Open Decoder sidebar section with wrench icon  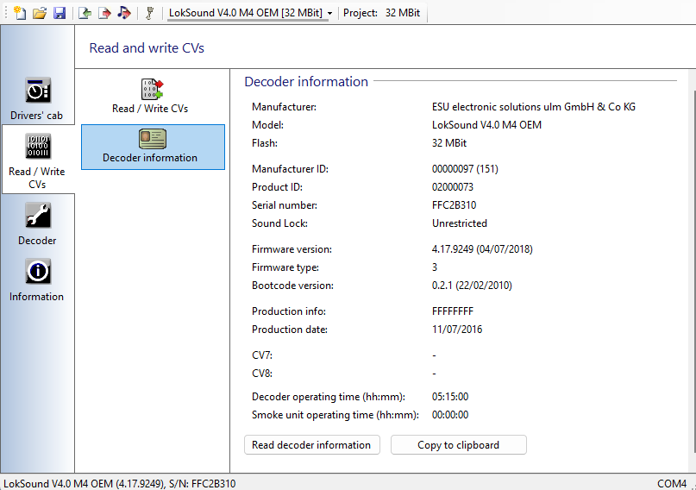(37, 224)
